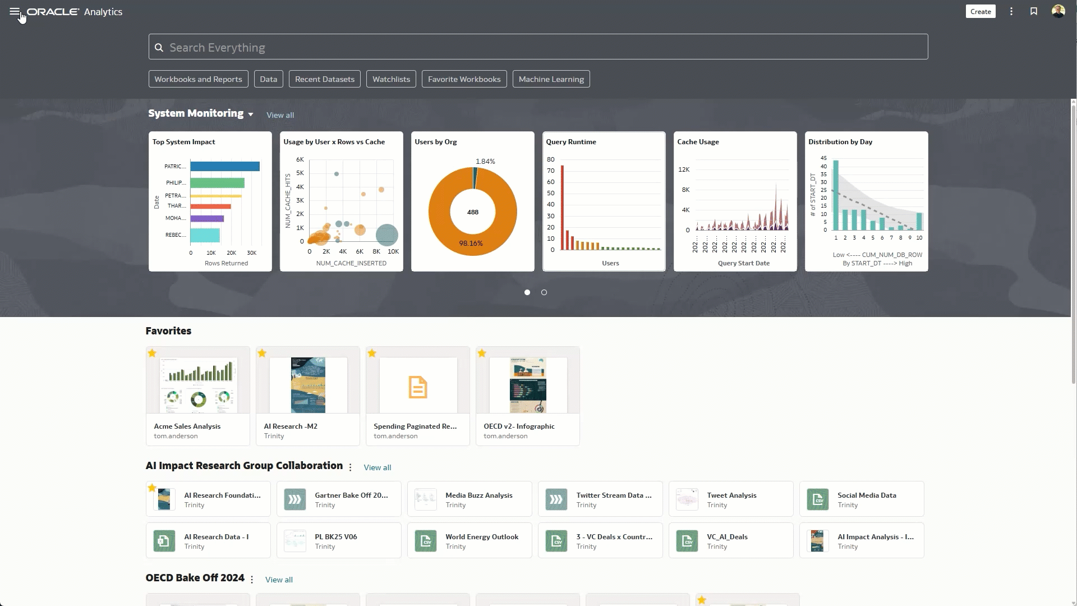Click the Create button
Viewport: 1077px width, 606px height.
(980, 12)
